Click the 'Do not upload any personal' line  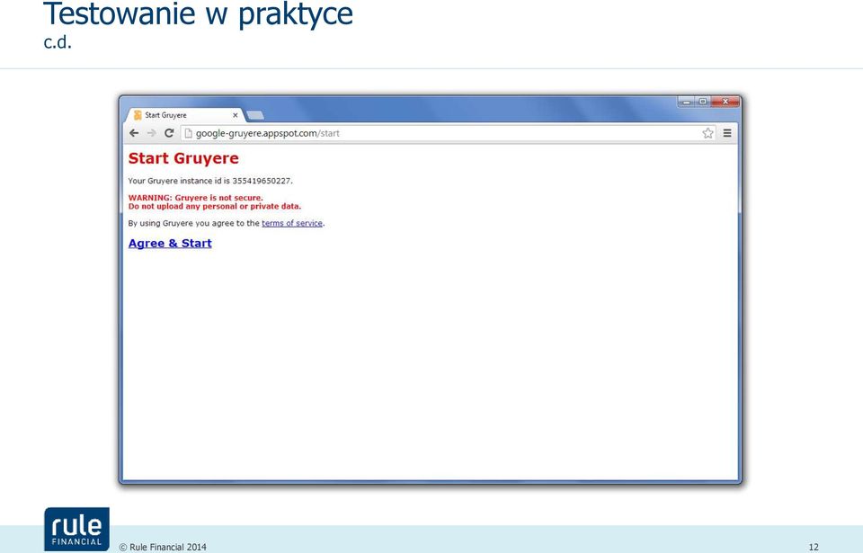[x=215, y=207]
